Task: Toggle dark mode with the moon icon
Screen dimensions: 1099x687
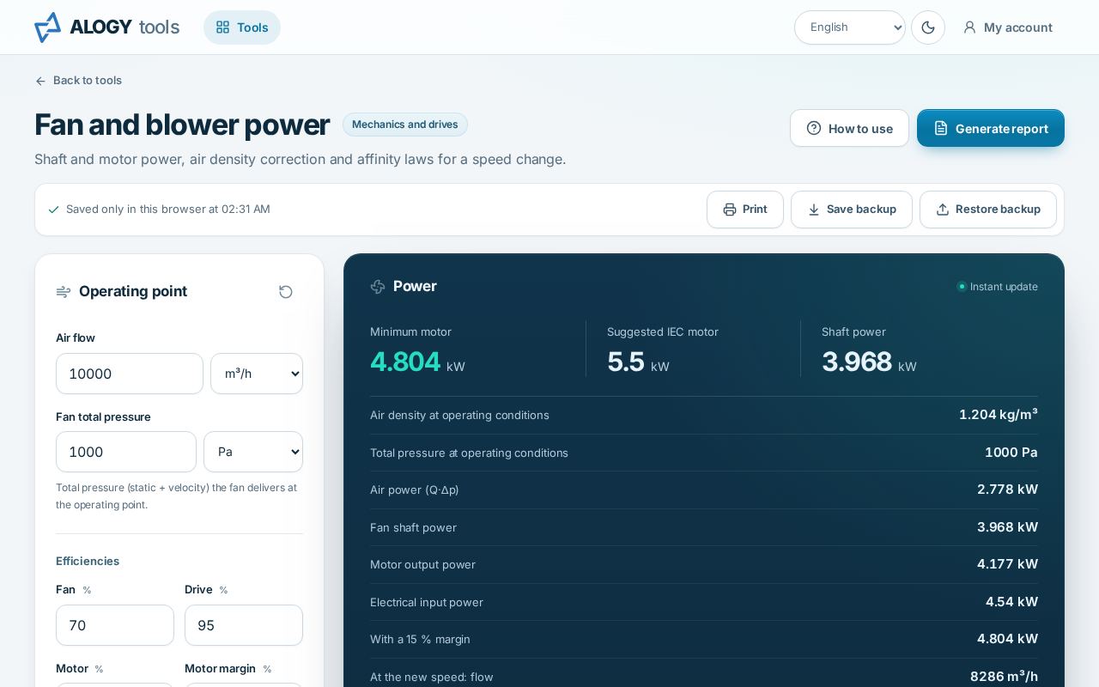Action: point(928,27)
